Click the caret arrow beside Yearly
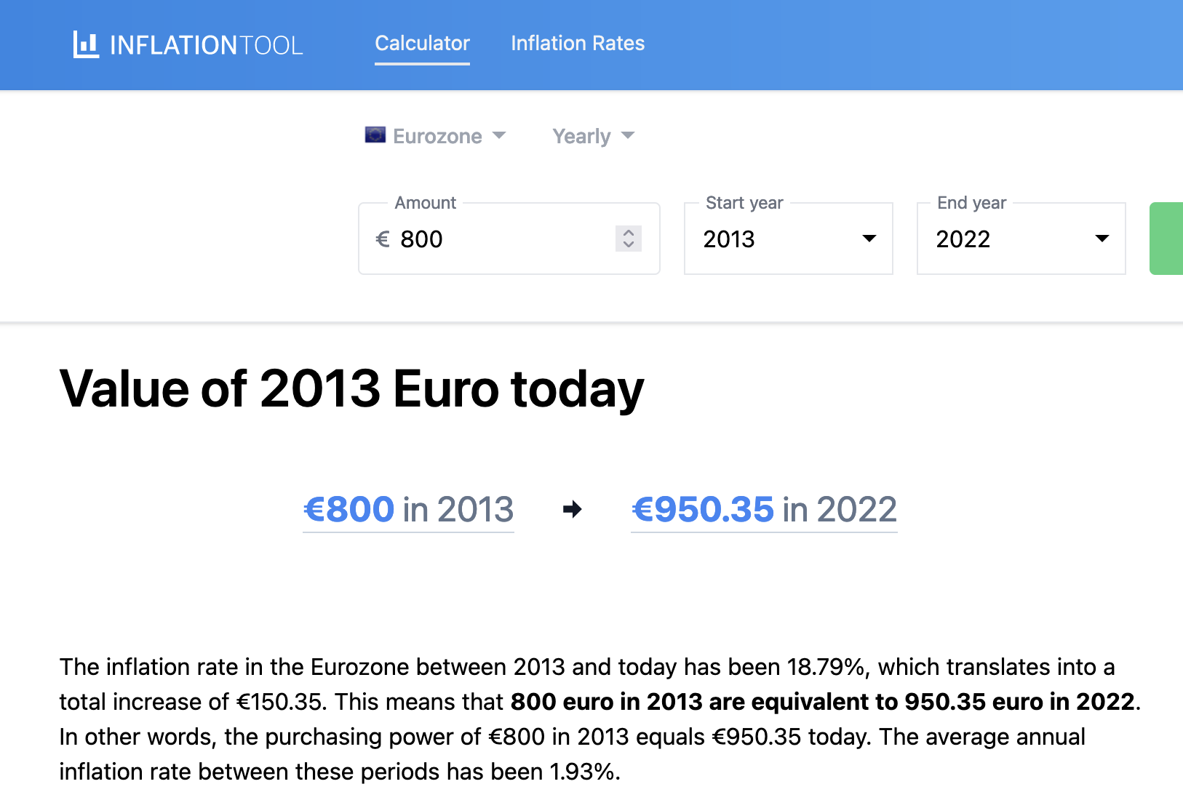 pyautogui.click(x=628, y=135)
